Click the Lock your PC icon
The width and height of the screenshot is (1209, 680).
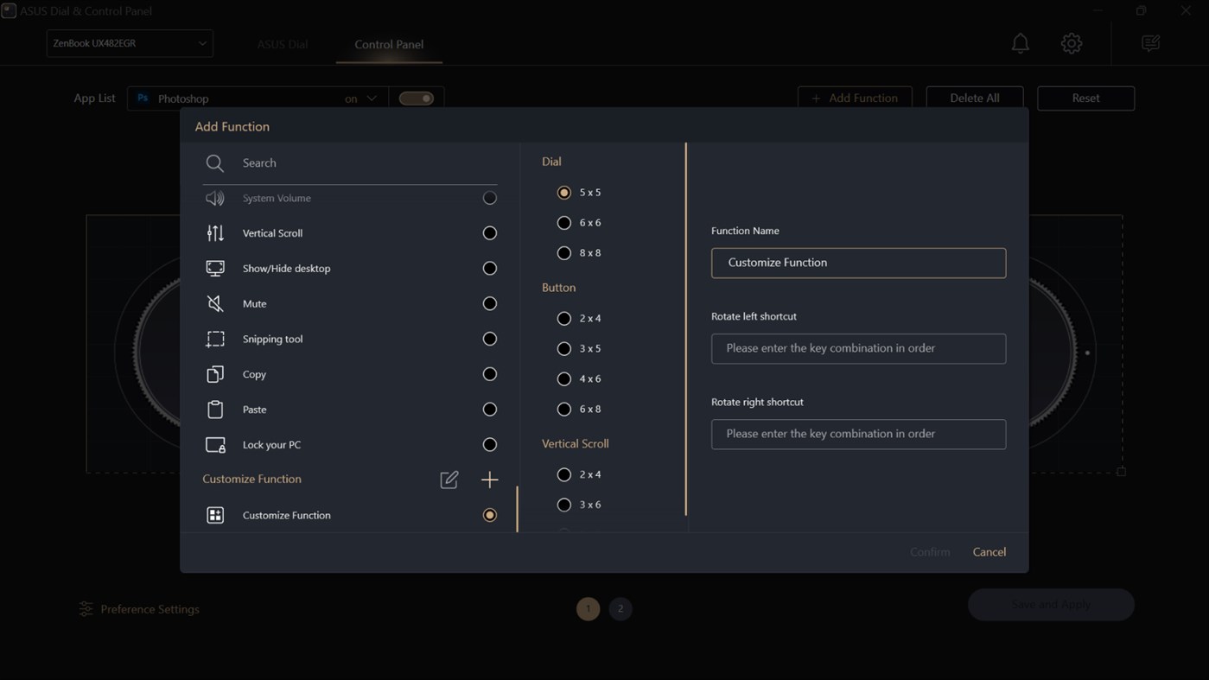click(214, 444)
